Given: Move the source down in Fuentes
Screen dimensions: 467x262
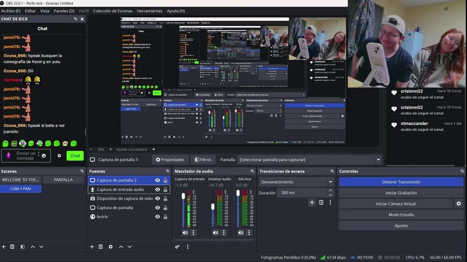Looking at the screenshot, I should [130, 247].
